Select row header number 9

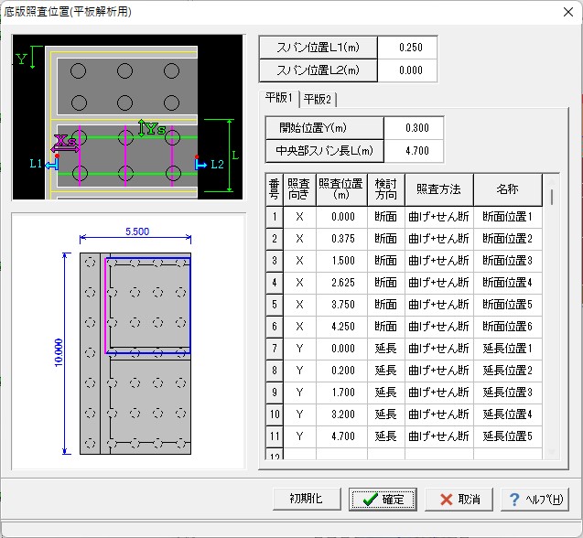(x=275, y=393)
